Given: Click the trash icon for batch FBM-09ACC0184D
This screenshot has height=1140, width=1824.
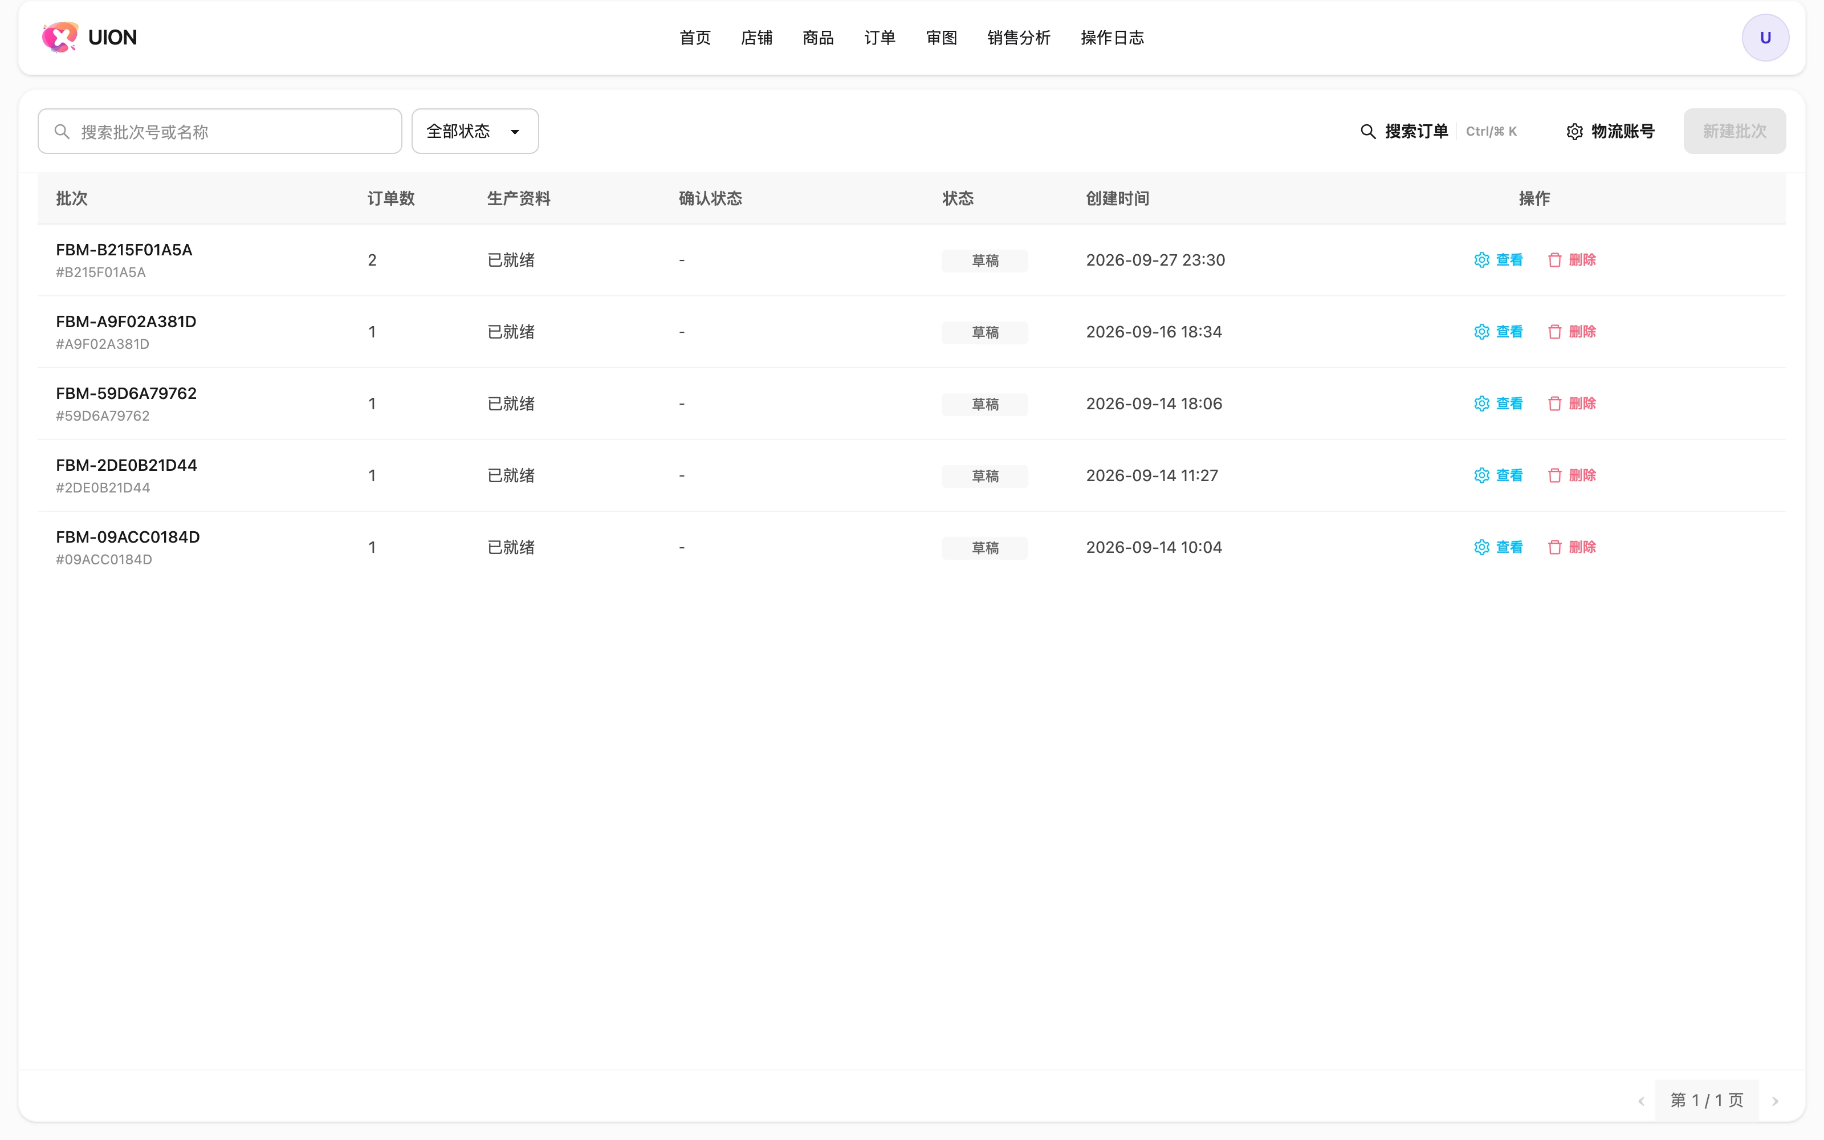Looking at the screenshot, I should tap(1554, 547).
